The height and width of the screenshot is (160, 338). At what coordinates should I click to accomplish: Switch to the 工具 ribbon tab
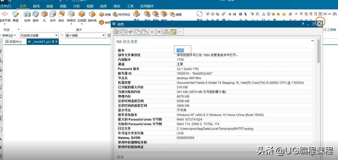click(130, 6)
